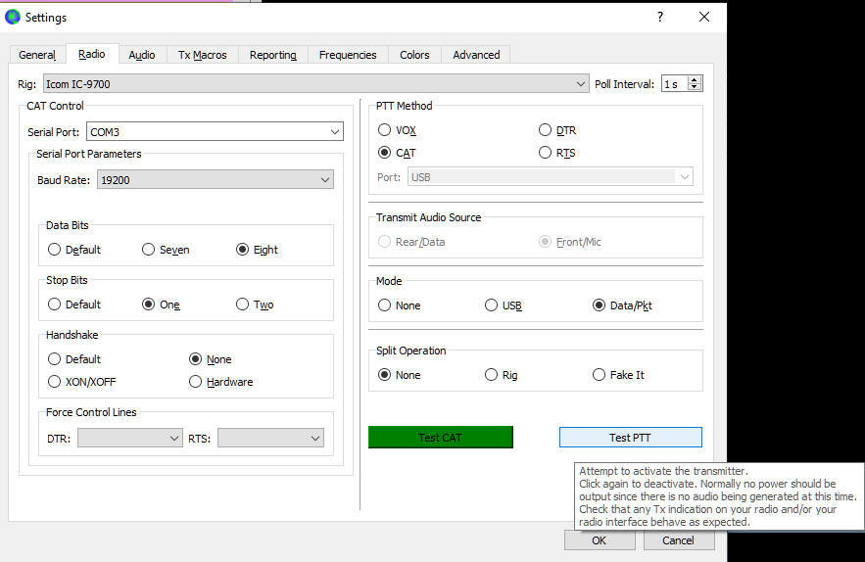Click the question mark help button

point(659,18)
